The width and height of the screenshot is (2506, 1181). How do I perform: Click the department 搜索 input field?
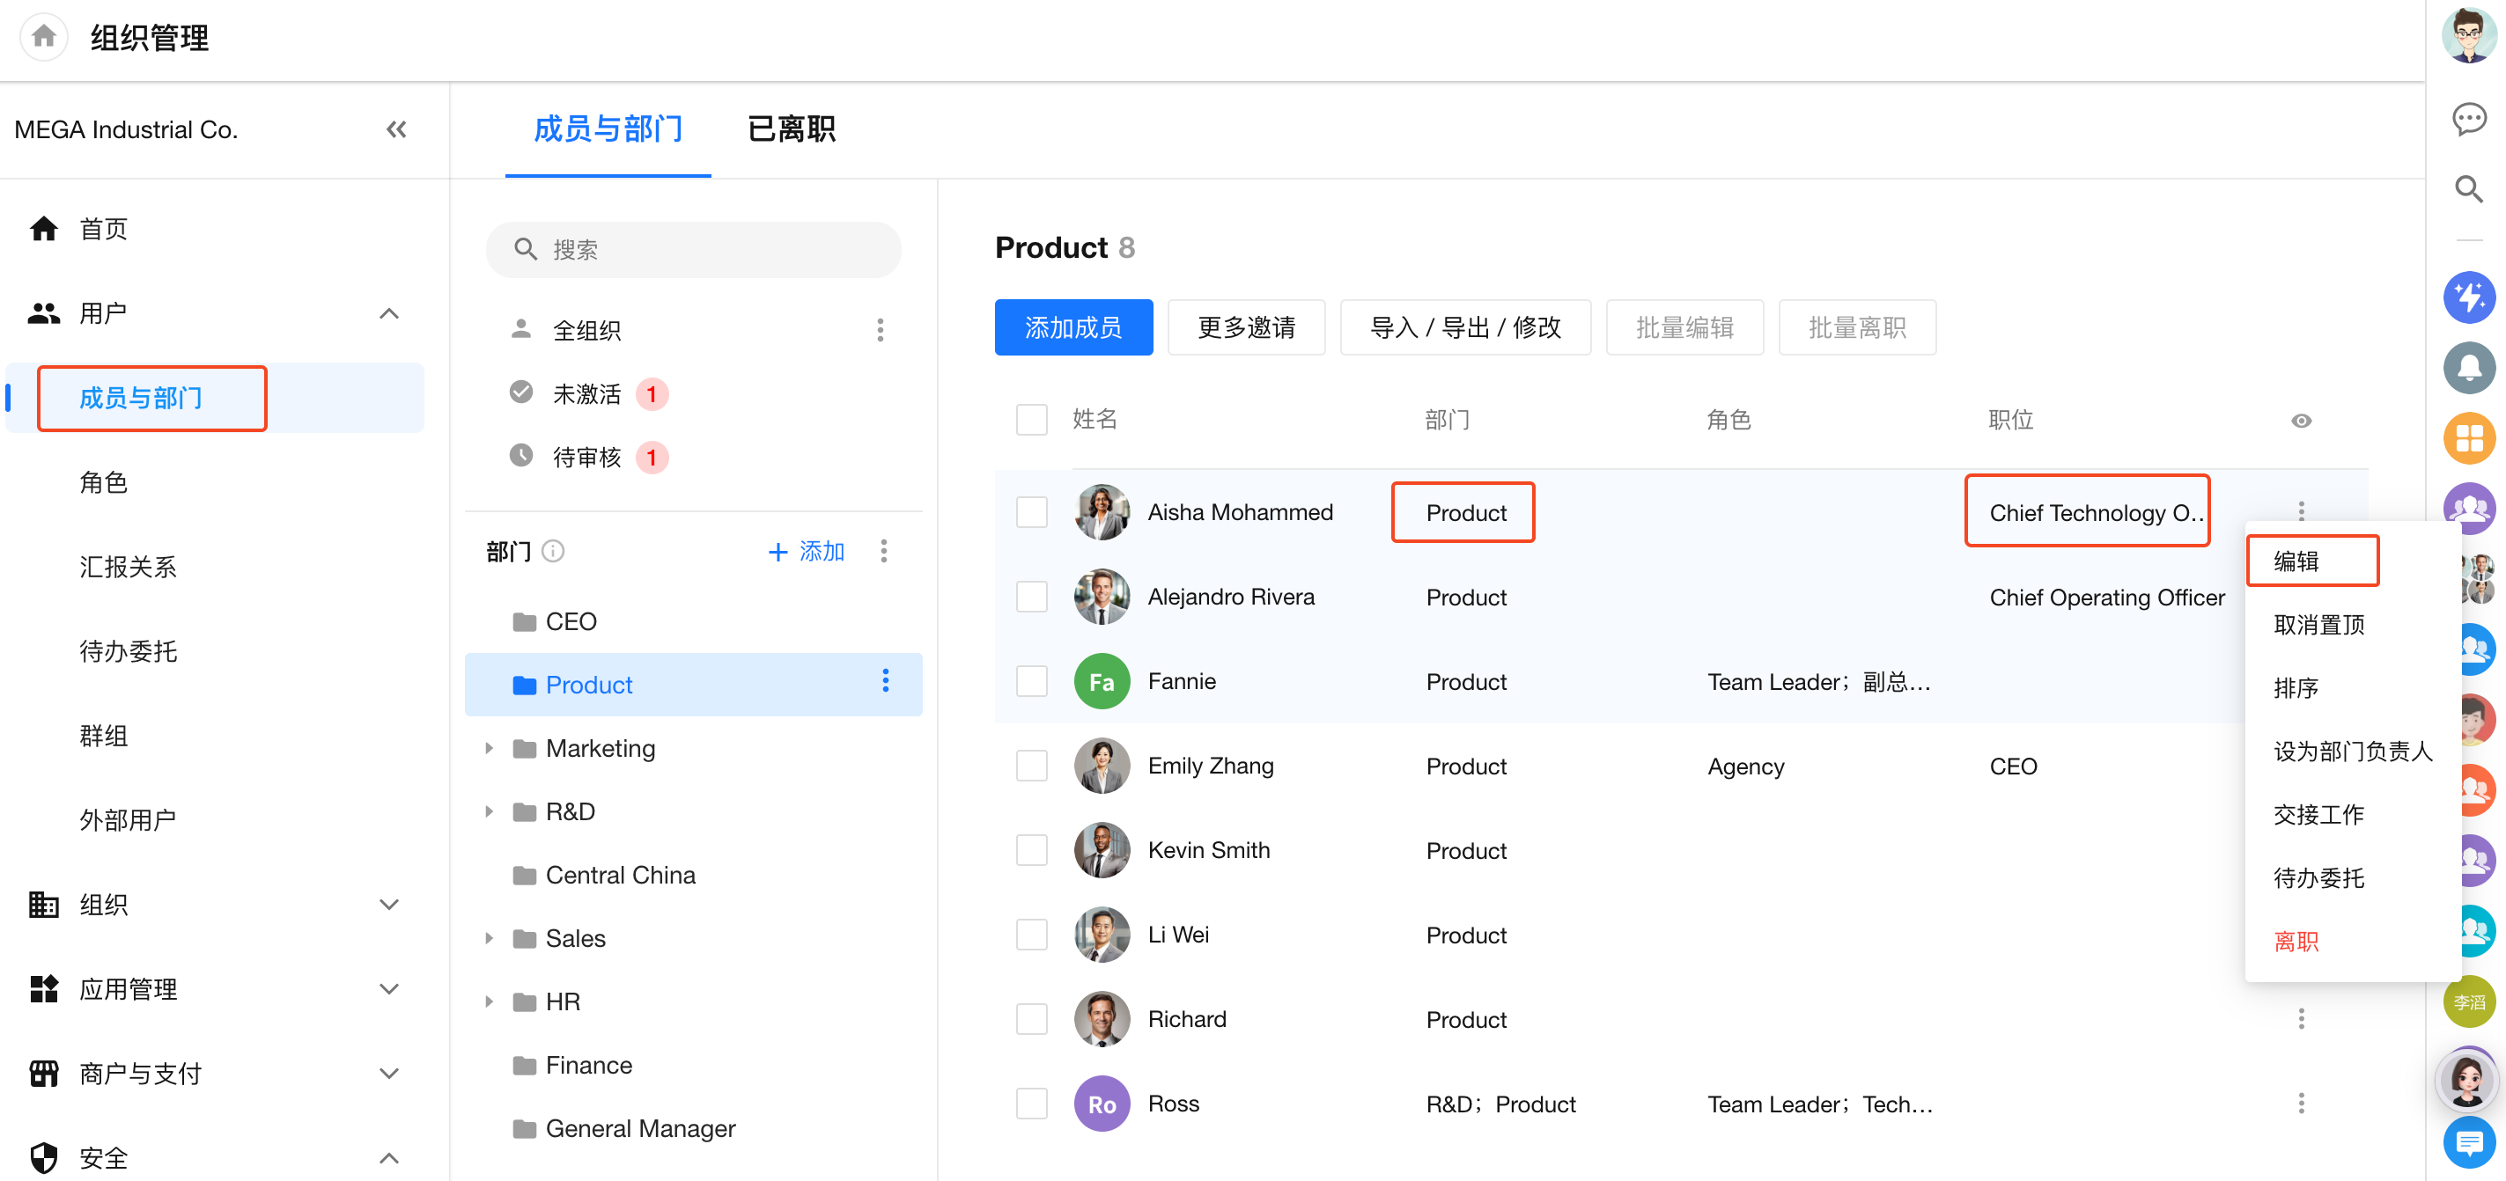point(693,250)
